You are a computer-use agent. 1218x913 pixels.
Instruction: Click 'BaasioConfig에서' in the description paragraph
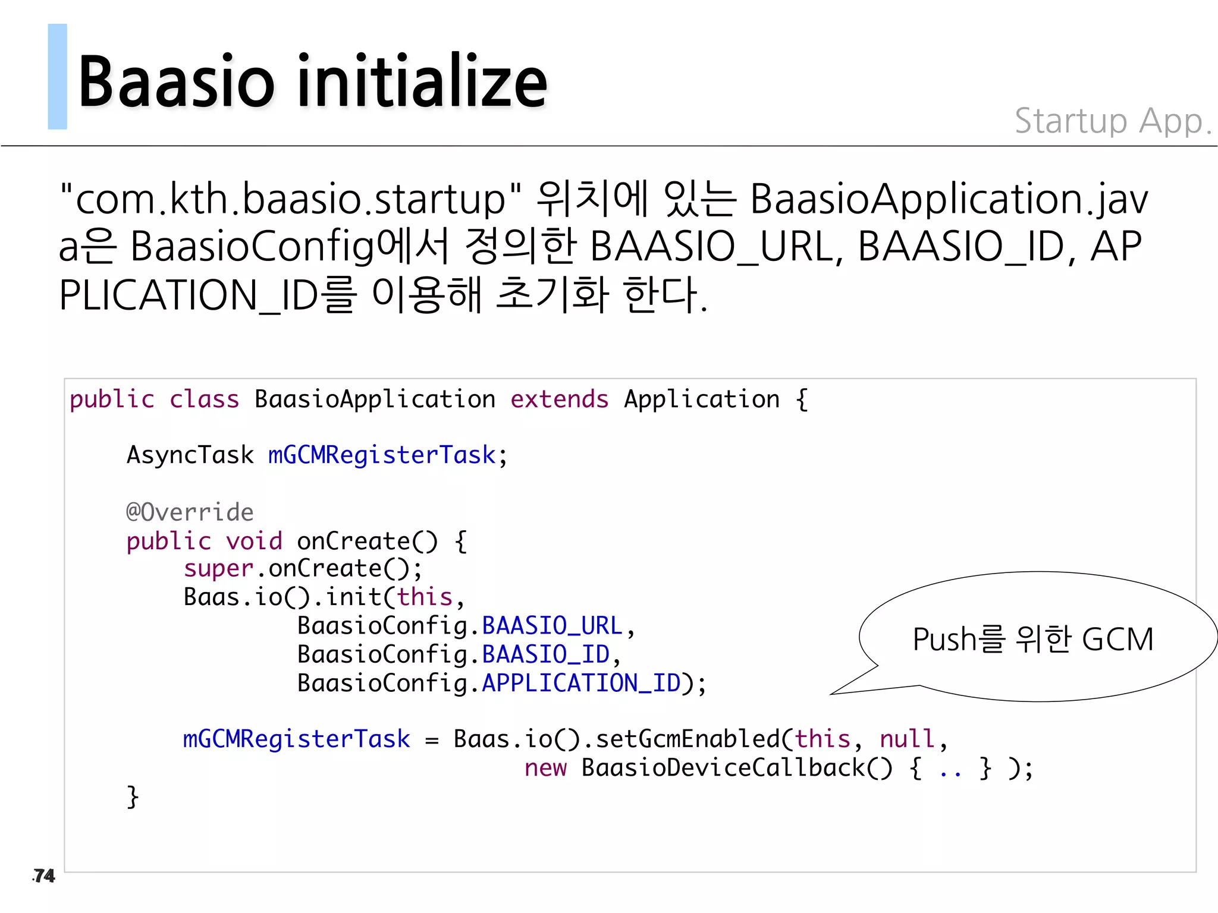click(x=290, y=247)
